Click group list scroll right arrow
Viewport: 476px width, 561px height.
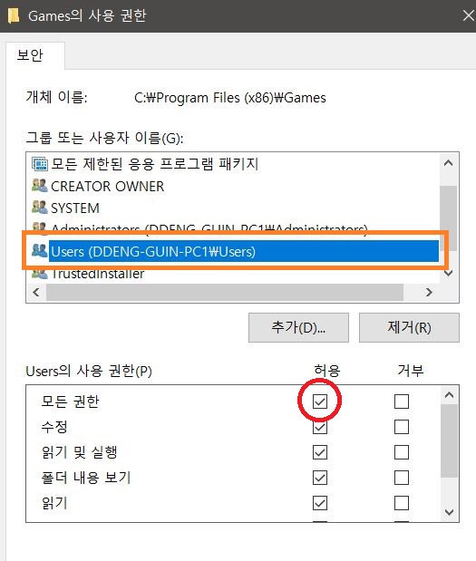429,293
